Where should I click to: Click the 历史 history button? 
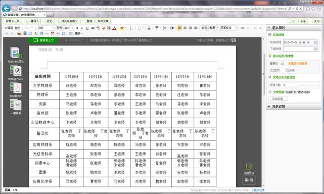tap(50, 21)
